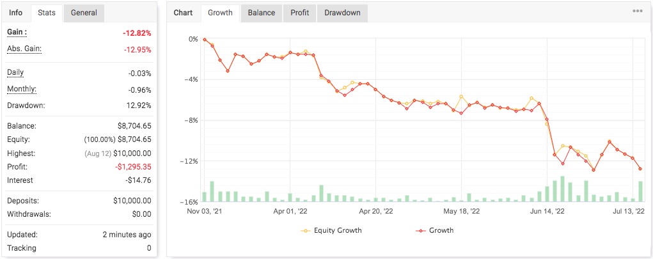Select the Stats tab
This screenshot has width=653, height=259.
click(46, 13)
